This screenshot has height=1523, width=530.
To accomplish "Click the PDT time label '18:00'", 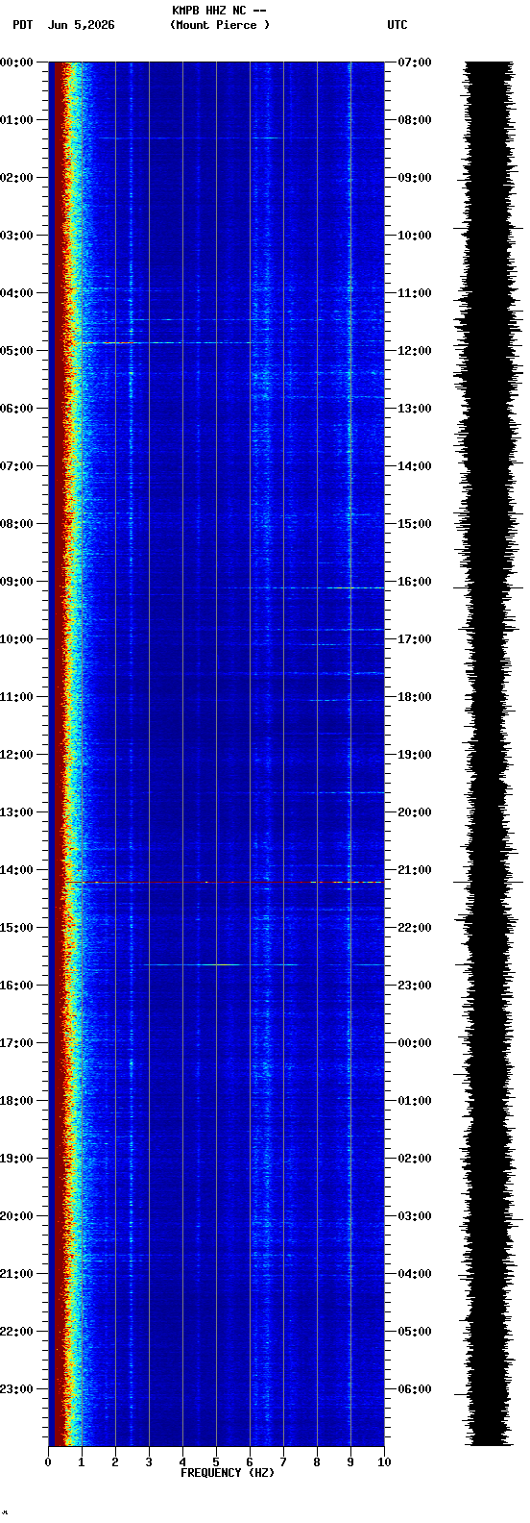I will [x=16, y=1101].
